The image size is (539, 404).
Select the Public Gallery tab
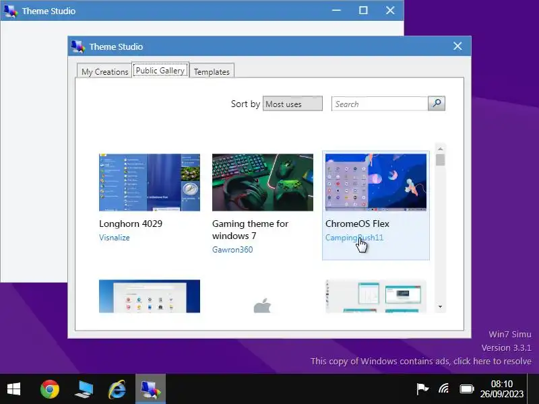[x=160, y=70]
